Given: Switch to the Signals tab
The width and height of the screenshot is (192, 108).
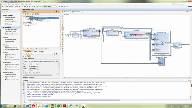Looking at the screenshot, I should click(x=41, y=51).
